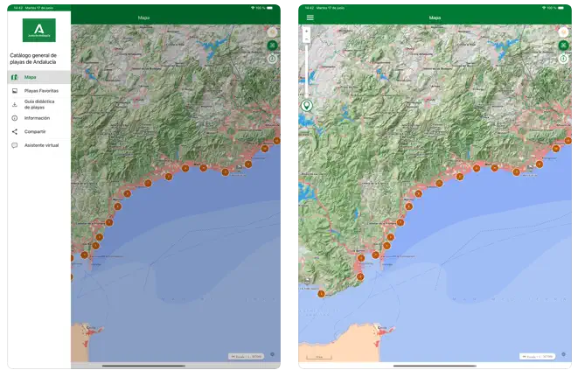Viewport: 578px width, 370px height.
Task: Click the vertical zoom slider track
Action: coord(307,70)
